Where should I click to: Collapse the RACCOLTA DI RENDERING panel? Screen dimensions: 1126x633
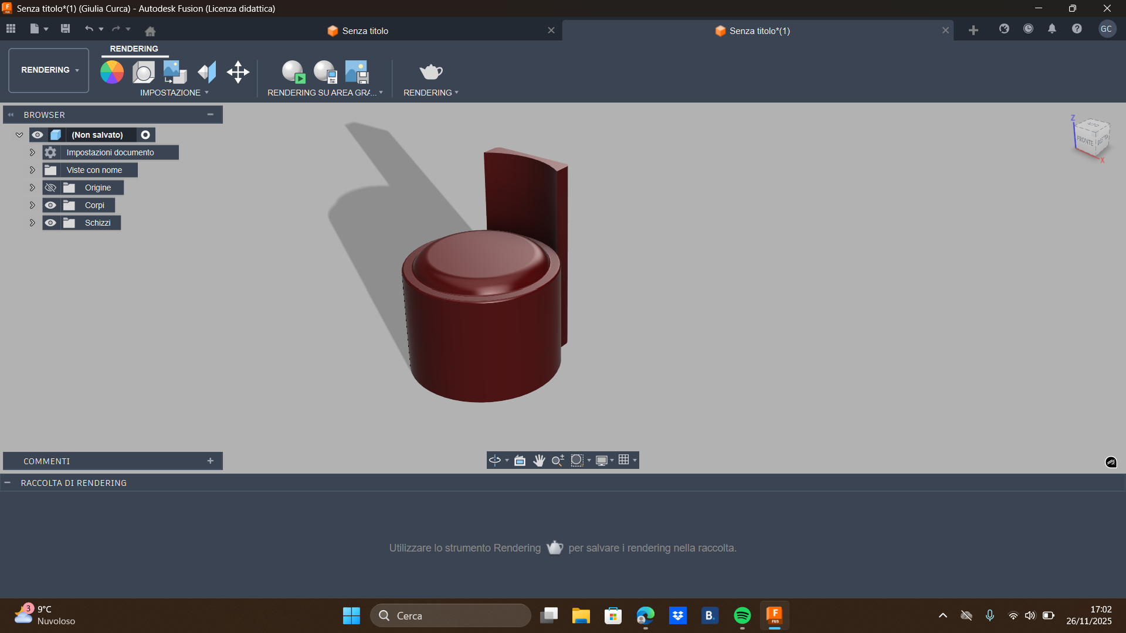tap(8, 482)
